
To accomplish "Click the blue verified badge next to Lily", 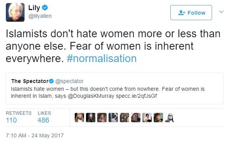I will pyautogui.click(x=45, y=7).
